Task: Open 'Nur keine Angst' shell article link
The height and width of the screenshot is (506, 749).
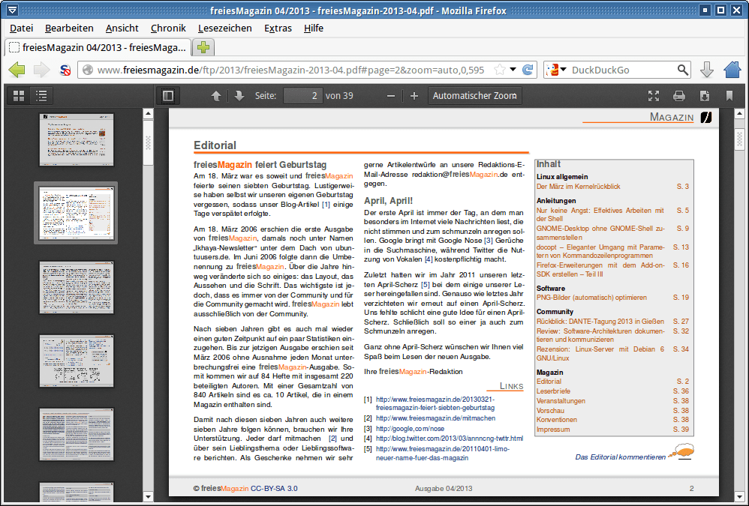Action: point(600,214)
